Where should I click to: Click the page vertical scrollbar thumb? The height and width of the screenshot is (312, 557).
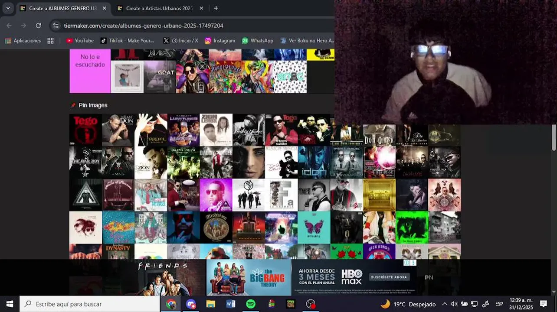tap(554, 137)
